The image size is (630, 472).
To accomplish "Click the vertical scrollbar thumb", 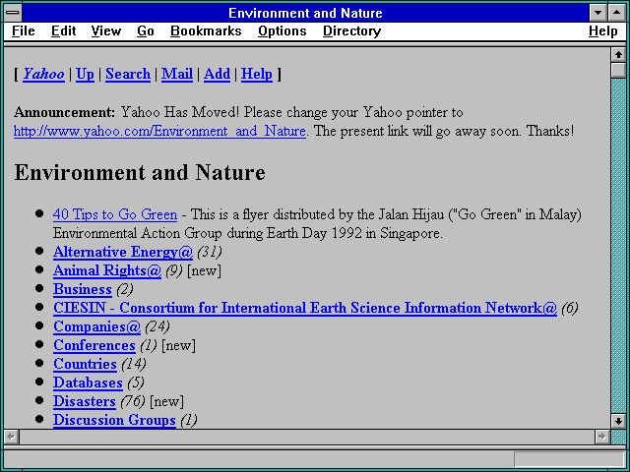I will 618,70.
